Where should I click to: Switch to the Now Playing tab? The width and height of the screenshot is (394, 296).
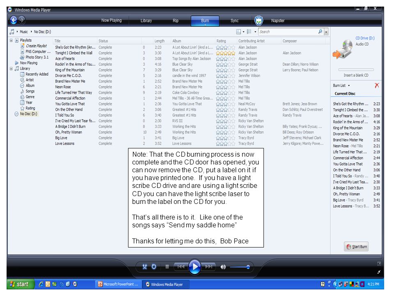coord(111,21)
